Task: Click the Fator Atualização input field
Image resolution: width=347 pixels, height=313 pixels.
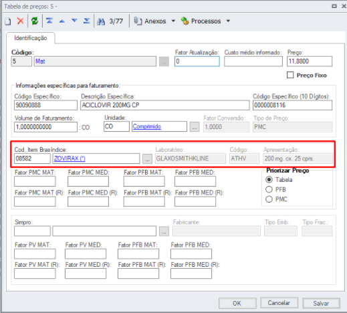Action: (x=197, y=62)
